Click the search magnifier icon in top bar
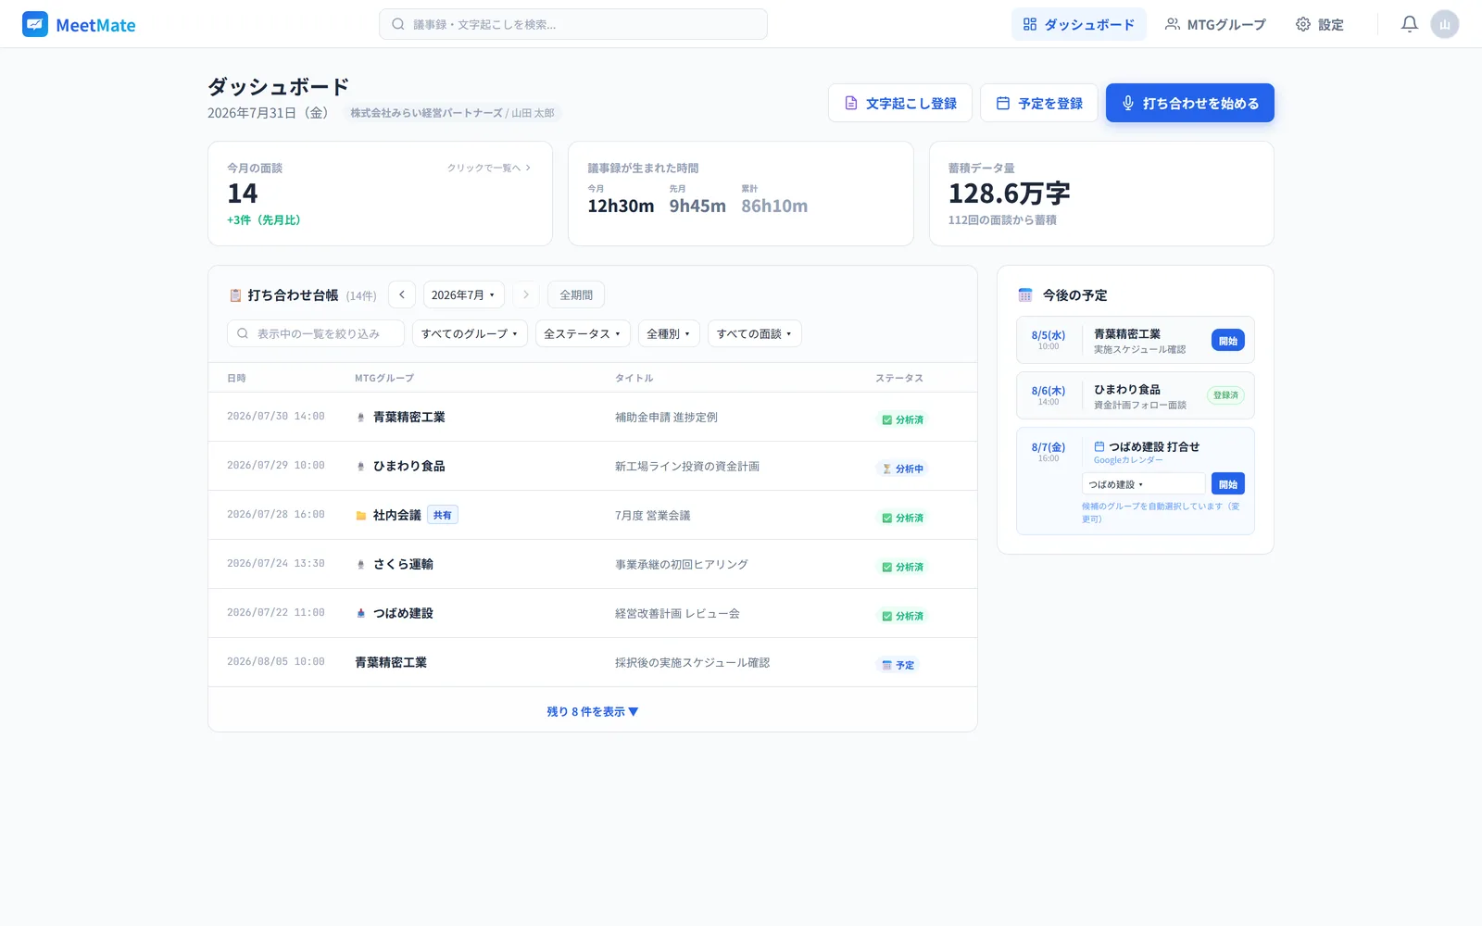This screenshot has width=1482, height=926. point(397,24)
